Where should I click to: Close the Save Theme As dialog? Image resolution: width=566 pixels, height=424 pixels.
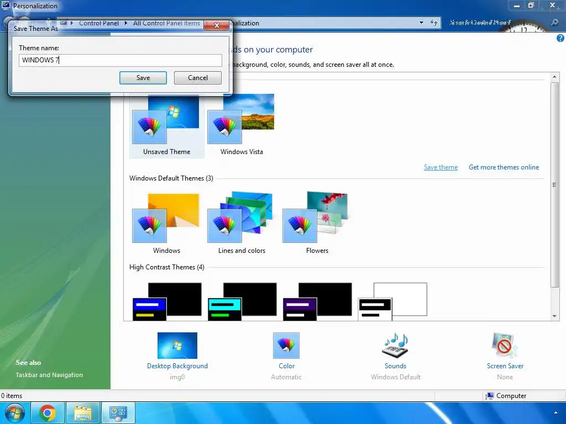[216, 25]
